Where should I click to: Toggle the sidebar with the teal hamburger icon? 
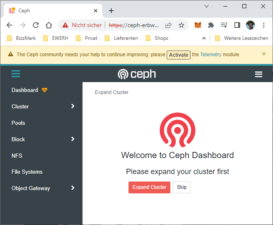(x=16, y=74)
